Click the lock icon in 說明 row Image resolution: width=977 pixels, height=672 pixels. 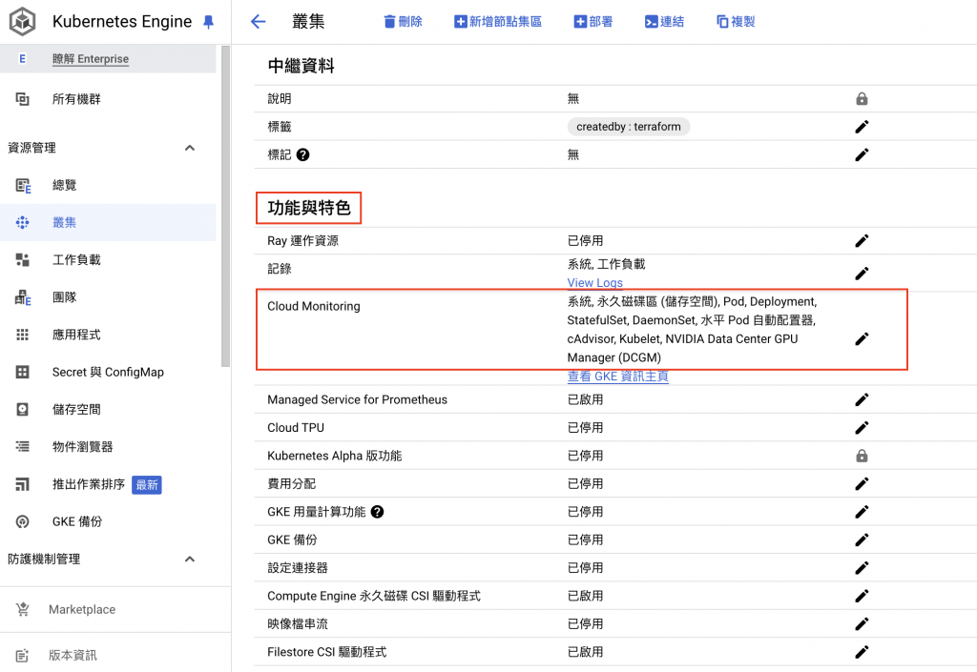862,98
